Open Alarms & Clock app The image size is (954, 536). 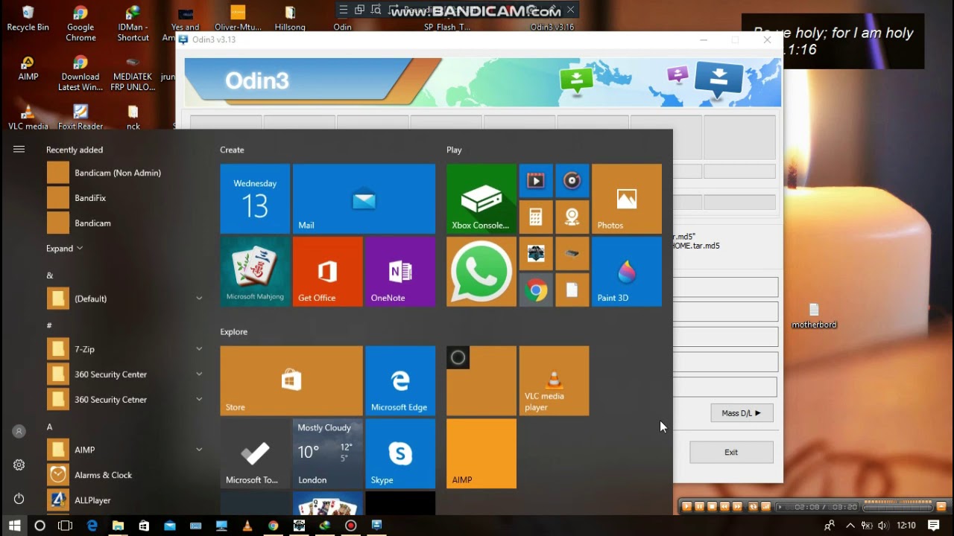[x=125, y=475]
